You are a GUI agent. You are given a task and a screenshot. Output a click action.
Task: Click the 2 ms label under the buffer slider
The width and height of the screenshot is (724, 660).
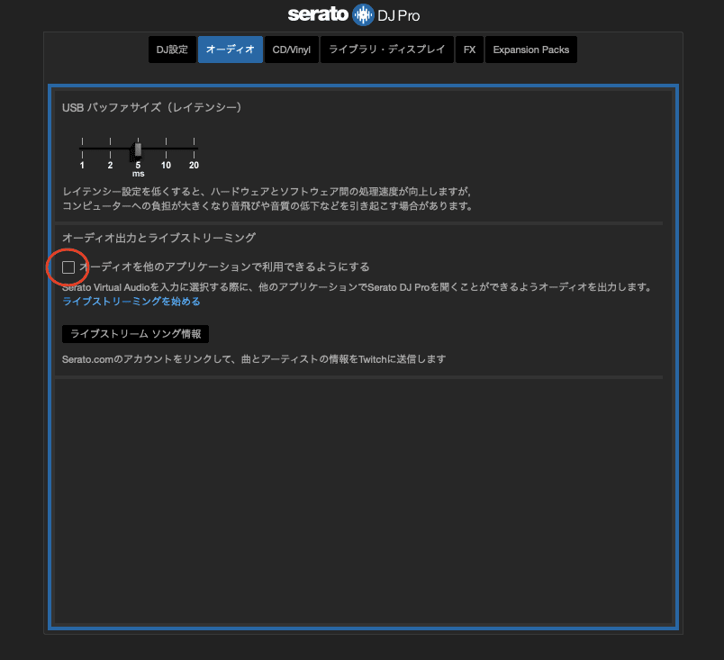[x=111, y=166]
